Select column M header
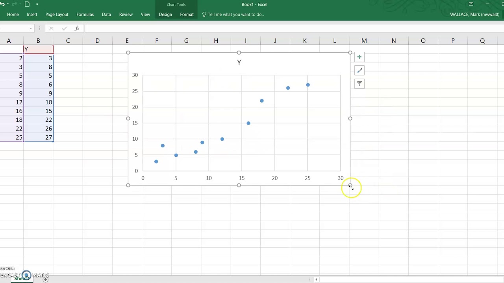Image resolution: width=504 pixels, height=283 pixels. click(x=364, y=41)
